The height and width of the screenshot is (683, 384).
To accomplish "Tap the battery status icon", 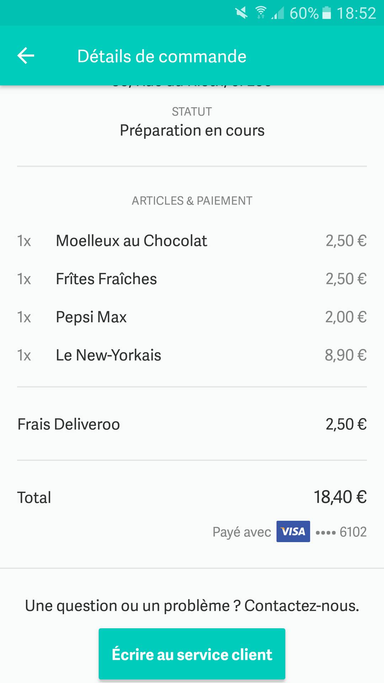I will [x=326, y=13].
